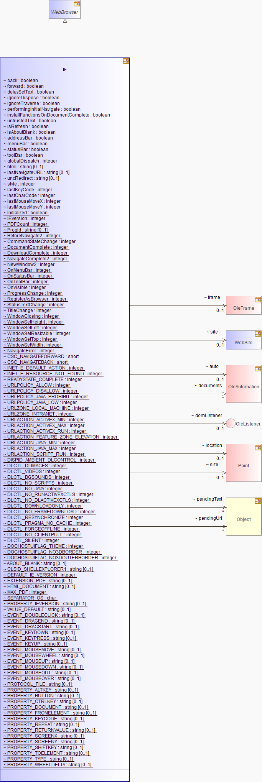
Task: Select attribute '~ DLCTL_PRAGMA_NO_CACHE : integer'
Action: coord(47,523)
